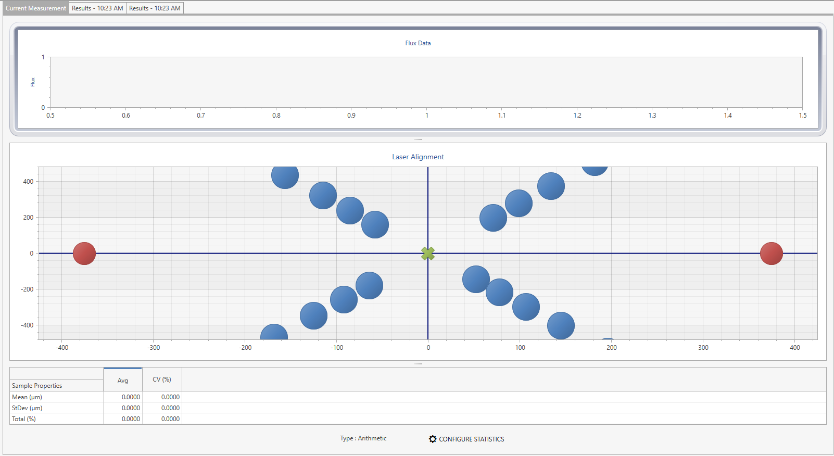Click the Avg value for Total (%)
The height and width of the screenshot is (456, 834).
click(123, 419)
